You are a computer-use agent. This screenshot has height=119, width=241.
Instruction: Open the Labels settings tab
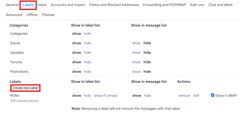coord(28,5)
